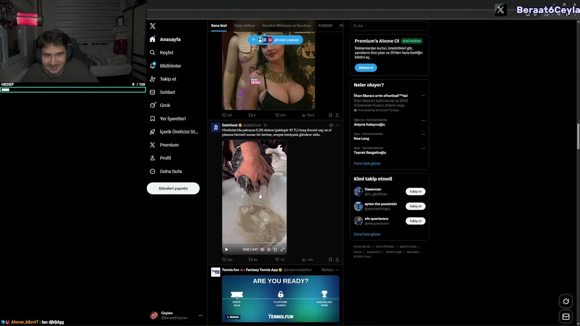Click Grok explain icon on Daktilock post

[x=331, y=125]
